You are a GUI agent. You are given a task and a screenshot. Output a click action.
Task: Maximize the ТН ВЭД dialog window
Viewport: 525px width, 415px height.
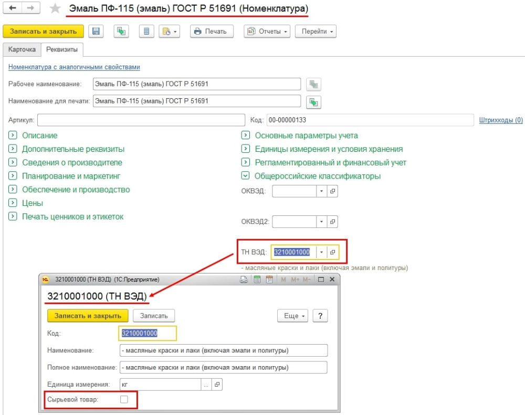click(321, 279)
